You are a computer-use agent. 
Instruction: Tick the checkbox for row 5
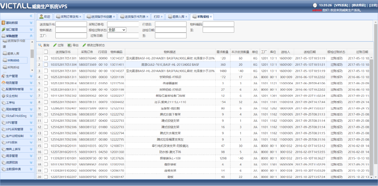[x=46, y=83]
